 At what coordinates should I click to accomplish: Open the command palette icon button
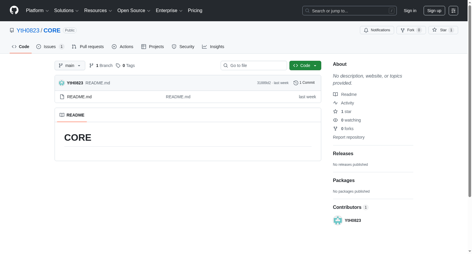(453, 11)
